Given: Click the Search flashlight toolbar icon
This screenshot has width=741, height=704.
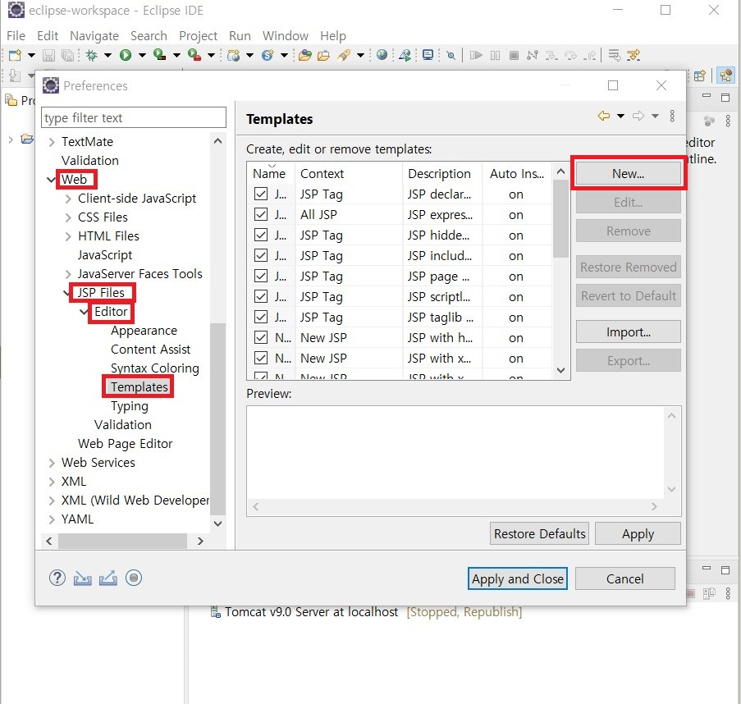Looking at the screenshot, I should [x=344, y=55].
